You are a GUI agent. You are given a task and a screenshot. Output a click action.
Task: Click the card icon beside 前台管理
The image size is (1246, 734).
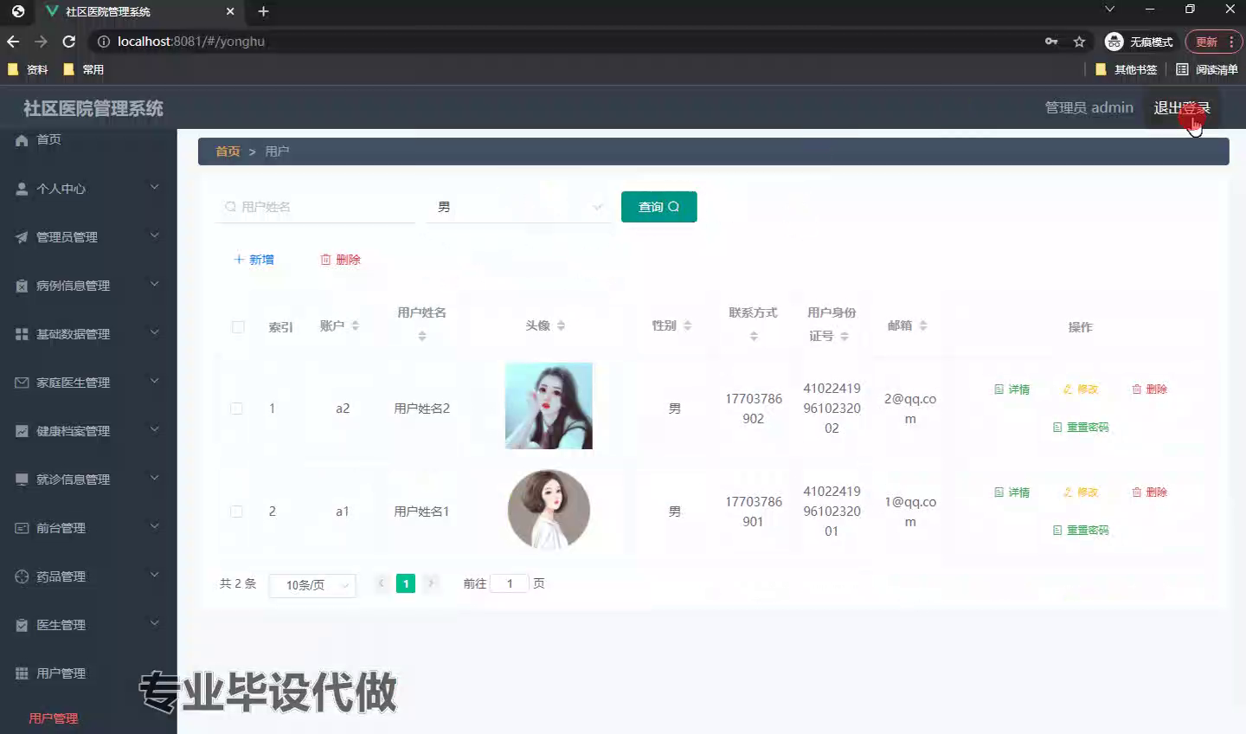point(22,528)
